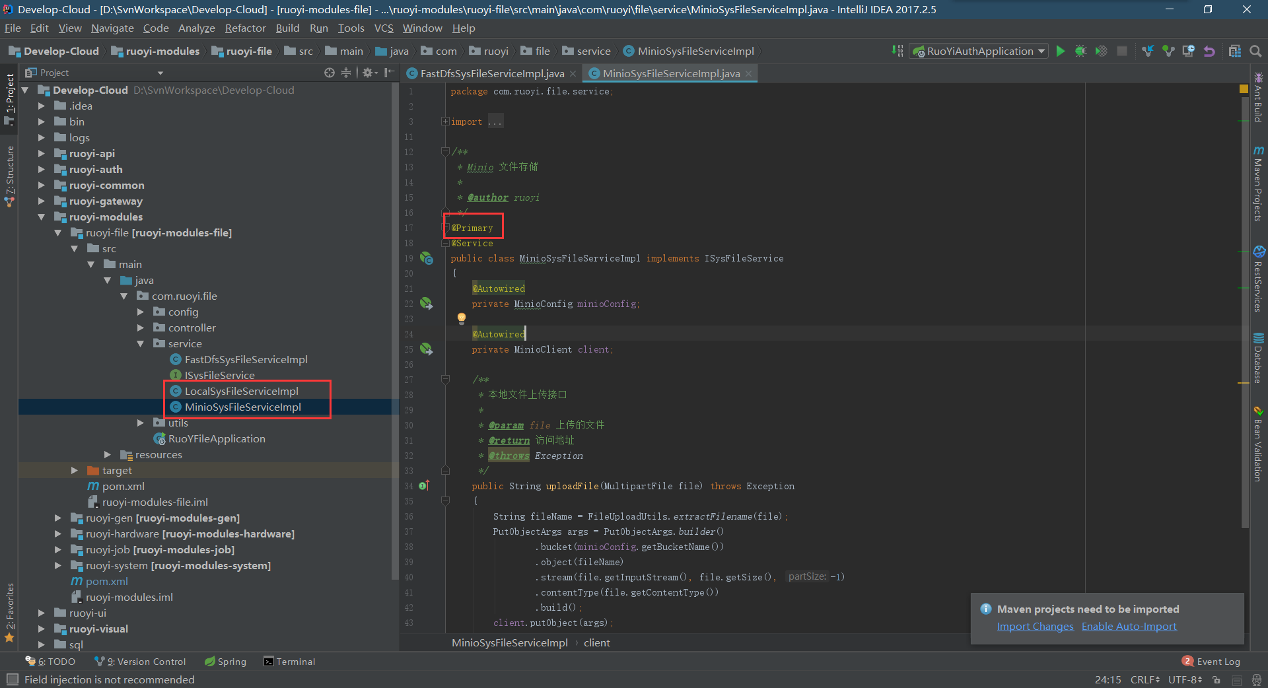Collapse the service package node
The width and height of the screenshot is (1268, 688).
click(x=140, y=343)
